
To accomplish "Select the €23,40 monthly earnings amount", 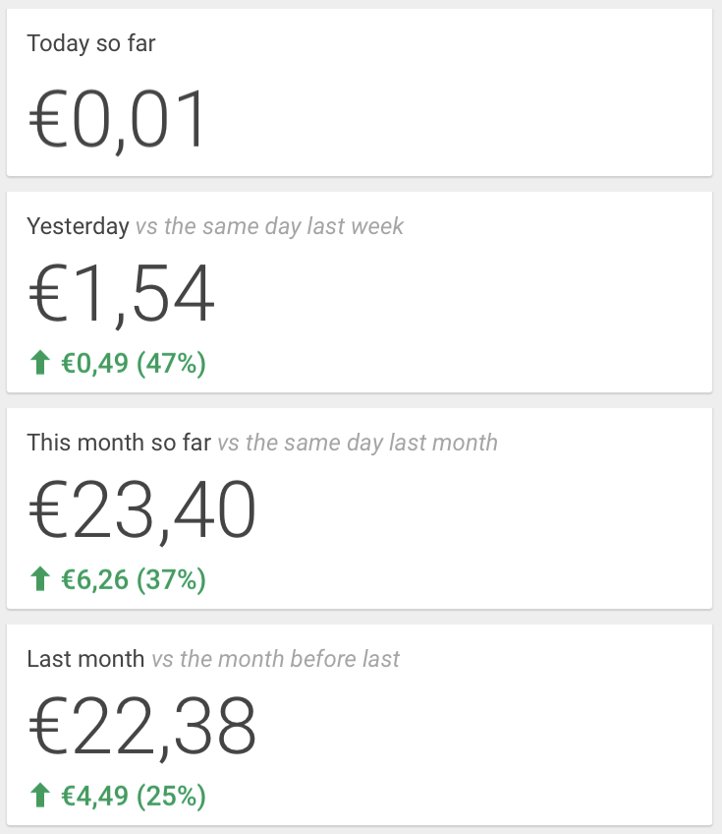I will click(x=141, y=510).
